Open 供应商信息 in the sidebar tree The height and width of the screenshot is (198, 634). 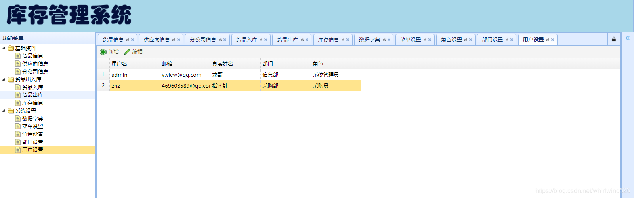pyautogui.click(x=35, y=64)
